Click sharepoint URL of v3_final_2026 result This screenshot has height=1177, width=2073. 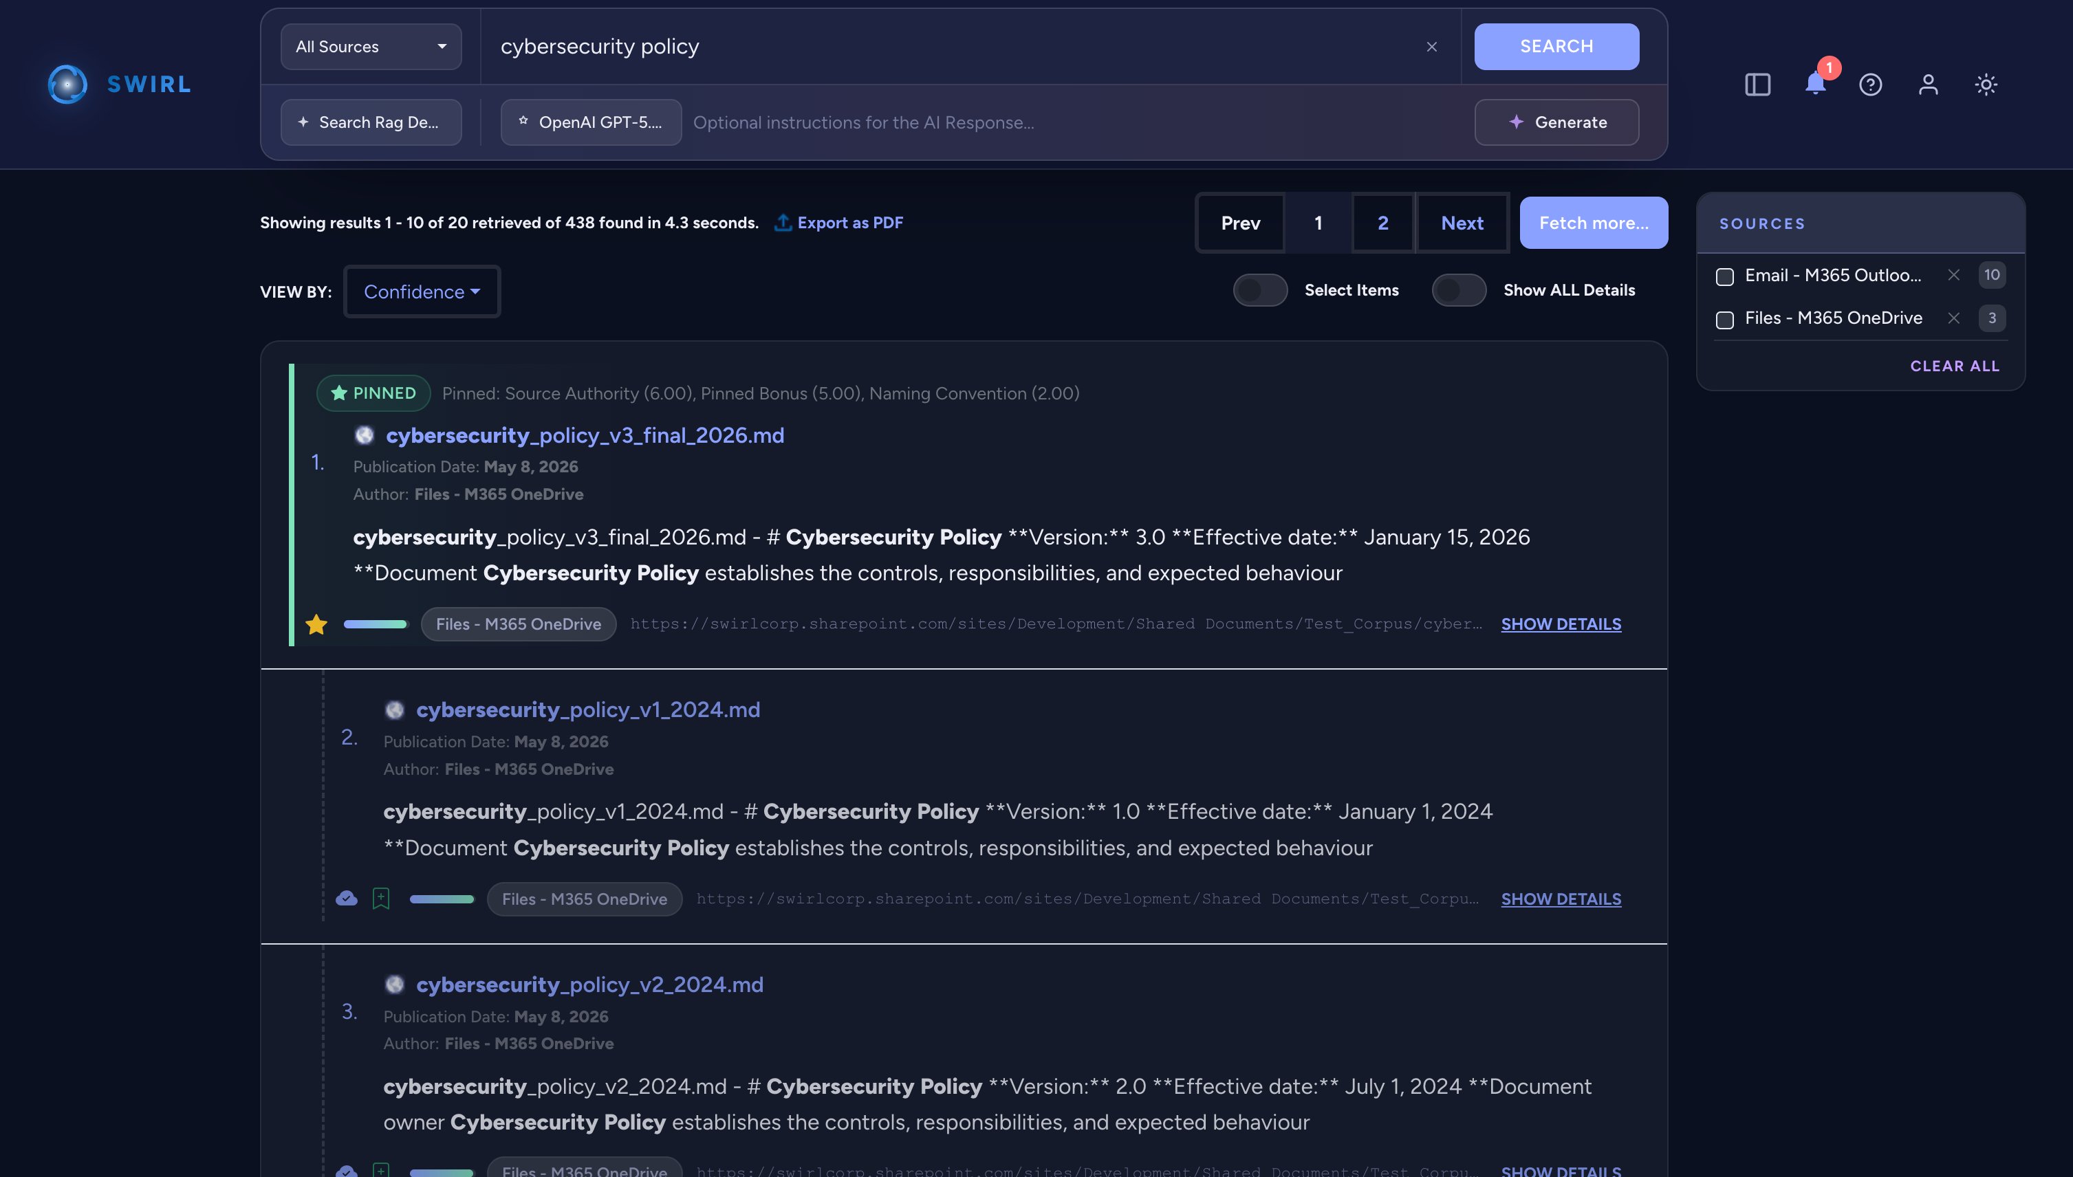point(1056,624)
